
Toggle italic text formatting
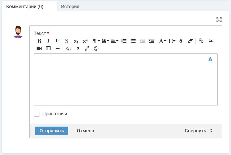coord(48,41)
